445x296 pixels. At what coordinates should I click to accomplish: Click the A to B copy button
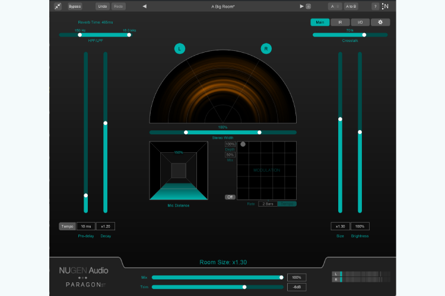coord(351,7)
